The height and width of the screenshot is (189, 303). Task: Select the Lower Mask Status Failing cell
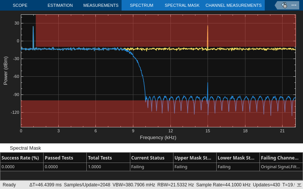238,167
